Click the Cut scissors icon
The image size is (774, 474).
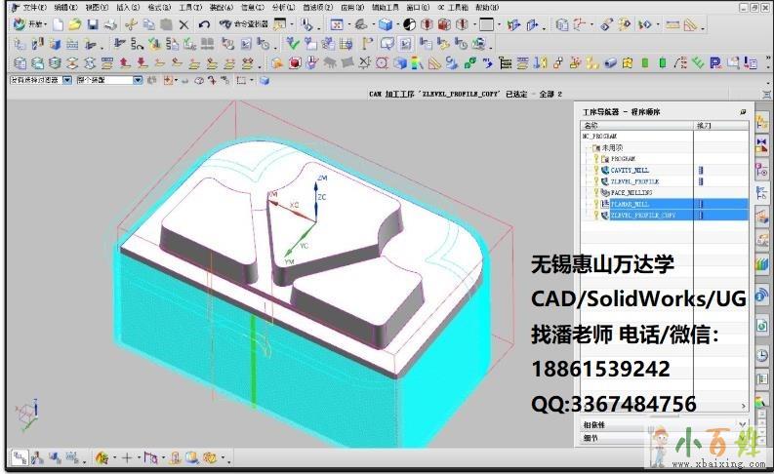pos(130,23)
